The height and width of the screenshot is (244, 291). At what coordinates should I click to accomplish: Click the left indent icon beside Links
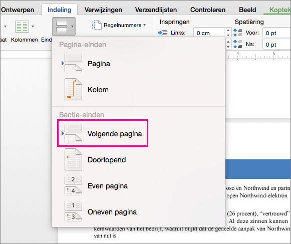tap(163, 33)
